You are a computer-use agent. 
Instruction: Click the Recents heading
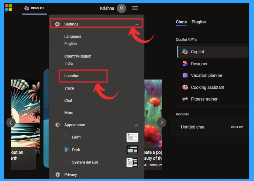[182, 114]
